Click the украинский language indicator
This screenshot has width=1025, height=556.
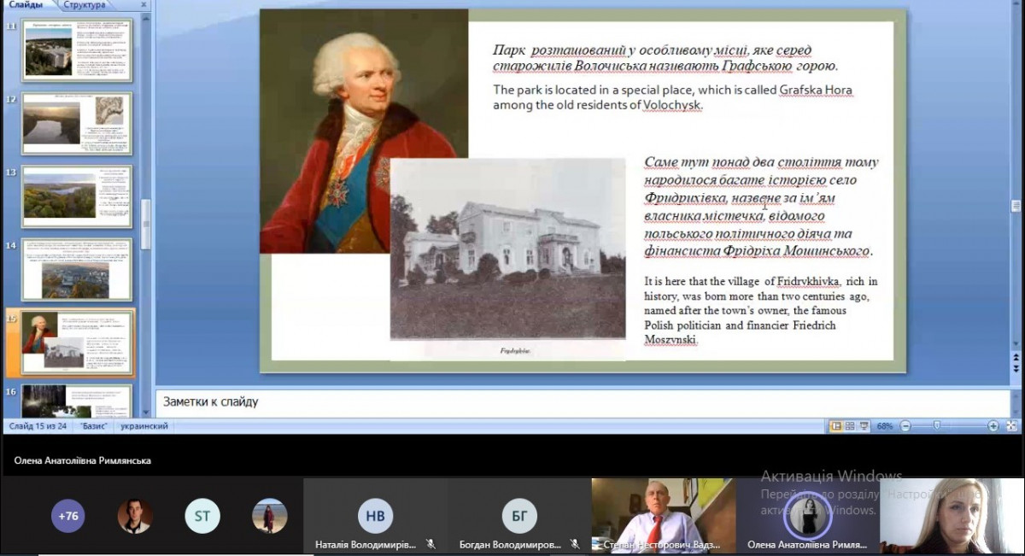coord(144,425)
